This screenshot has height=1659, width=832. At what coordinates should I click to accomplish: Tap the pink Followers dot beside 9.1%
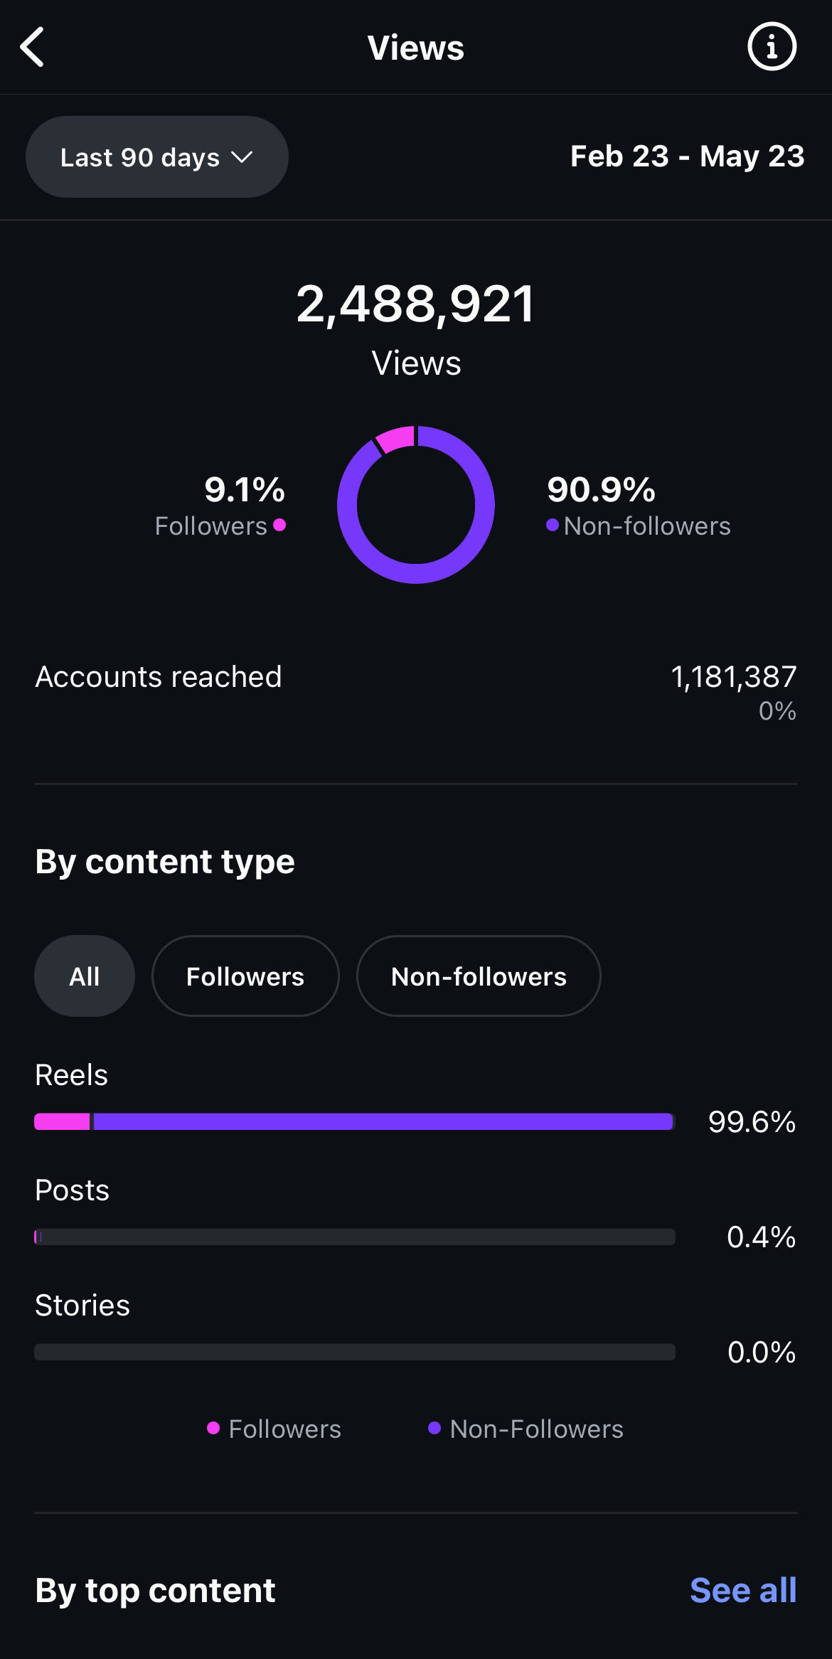pyautogui.click(x=279, y=525)
